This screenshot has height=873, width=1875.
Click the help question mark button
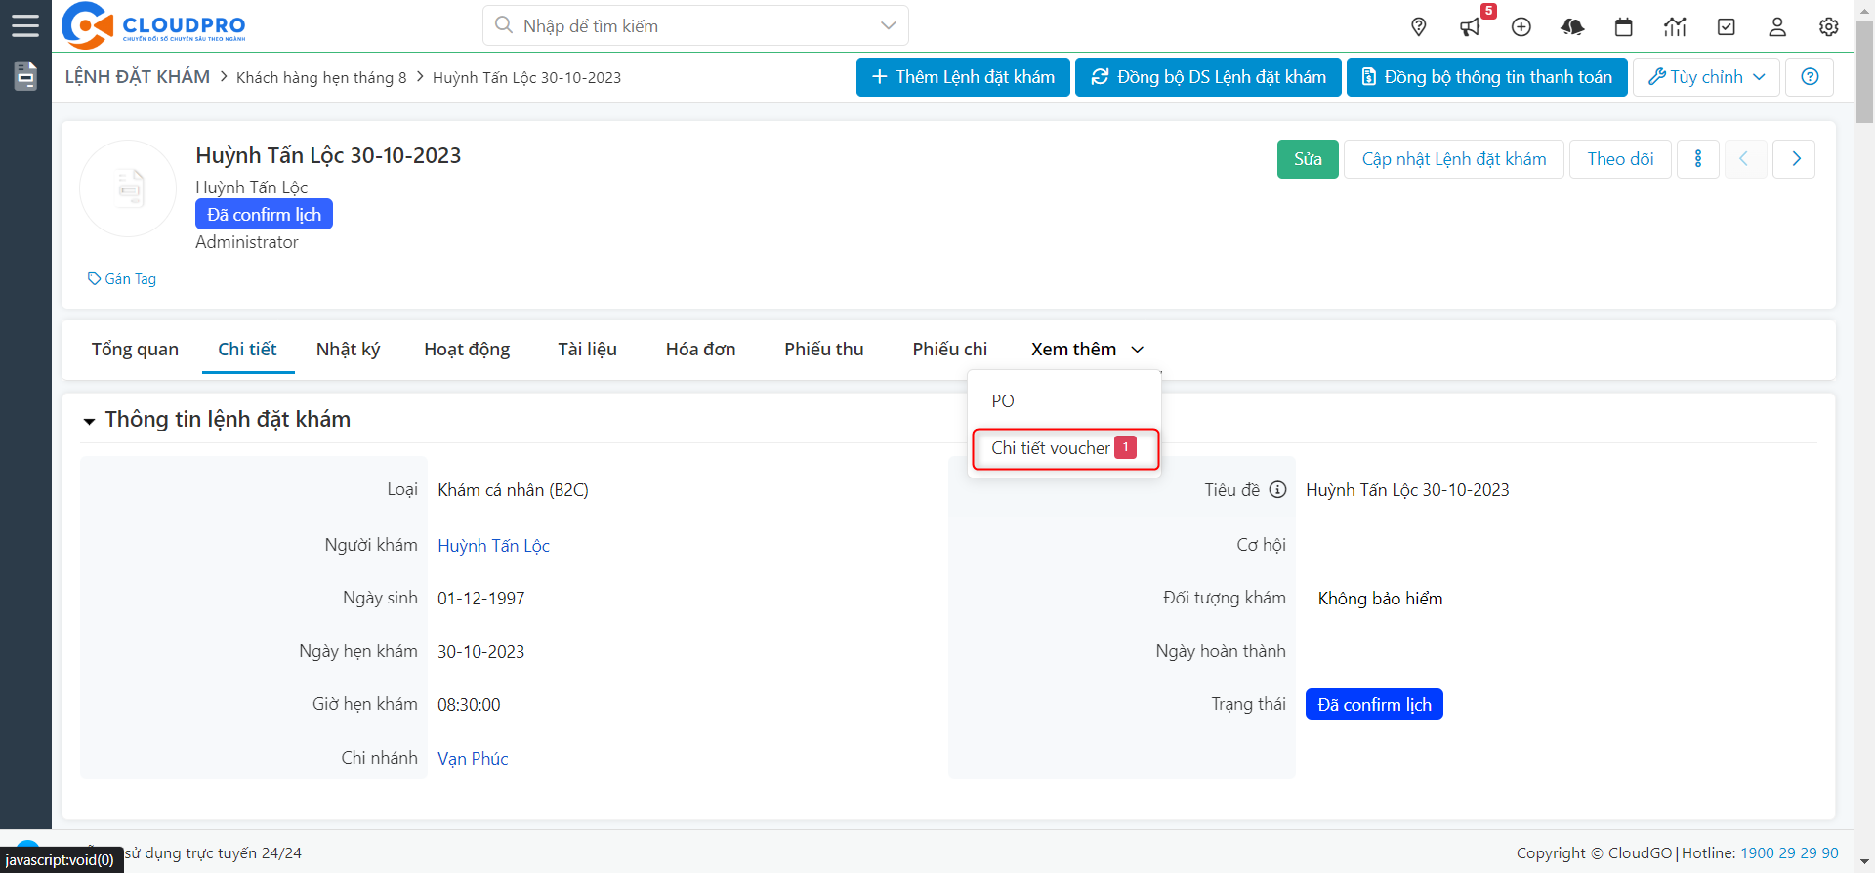click(x=1810, y=77)
